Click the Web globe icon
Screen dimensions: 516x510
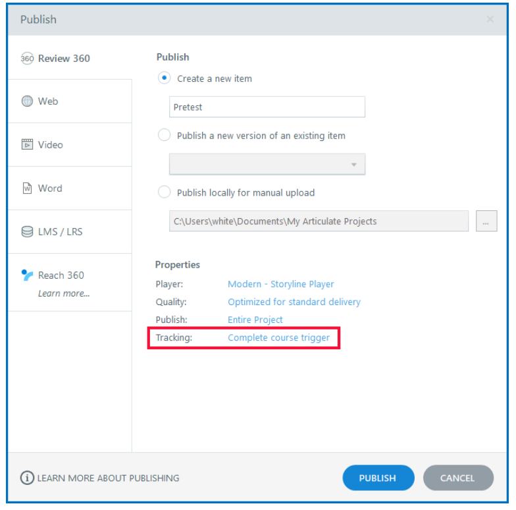click(x=27, y=101)
